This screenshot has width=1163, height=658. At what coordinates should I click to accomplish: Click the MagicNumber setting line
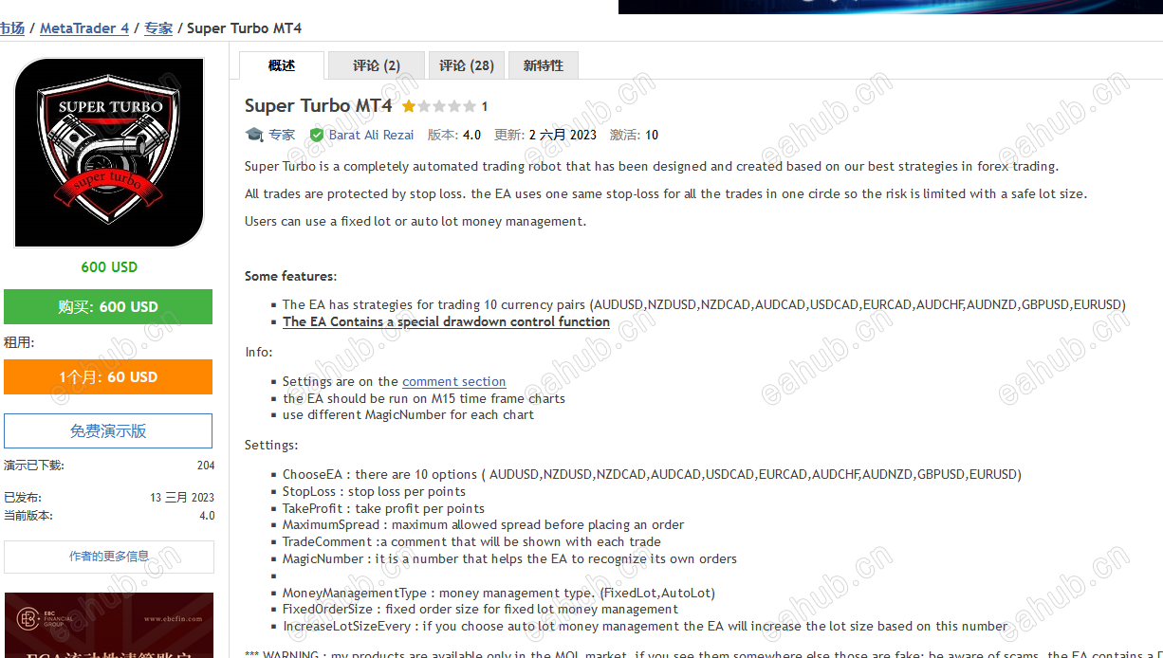click(509, 558)
